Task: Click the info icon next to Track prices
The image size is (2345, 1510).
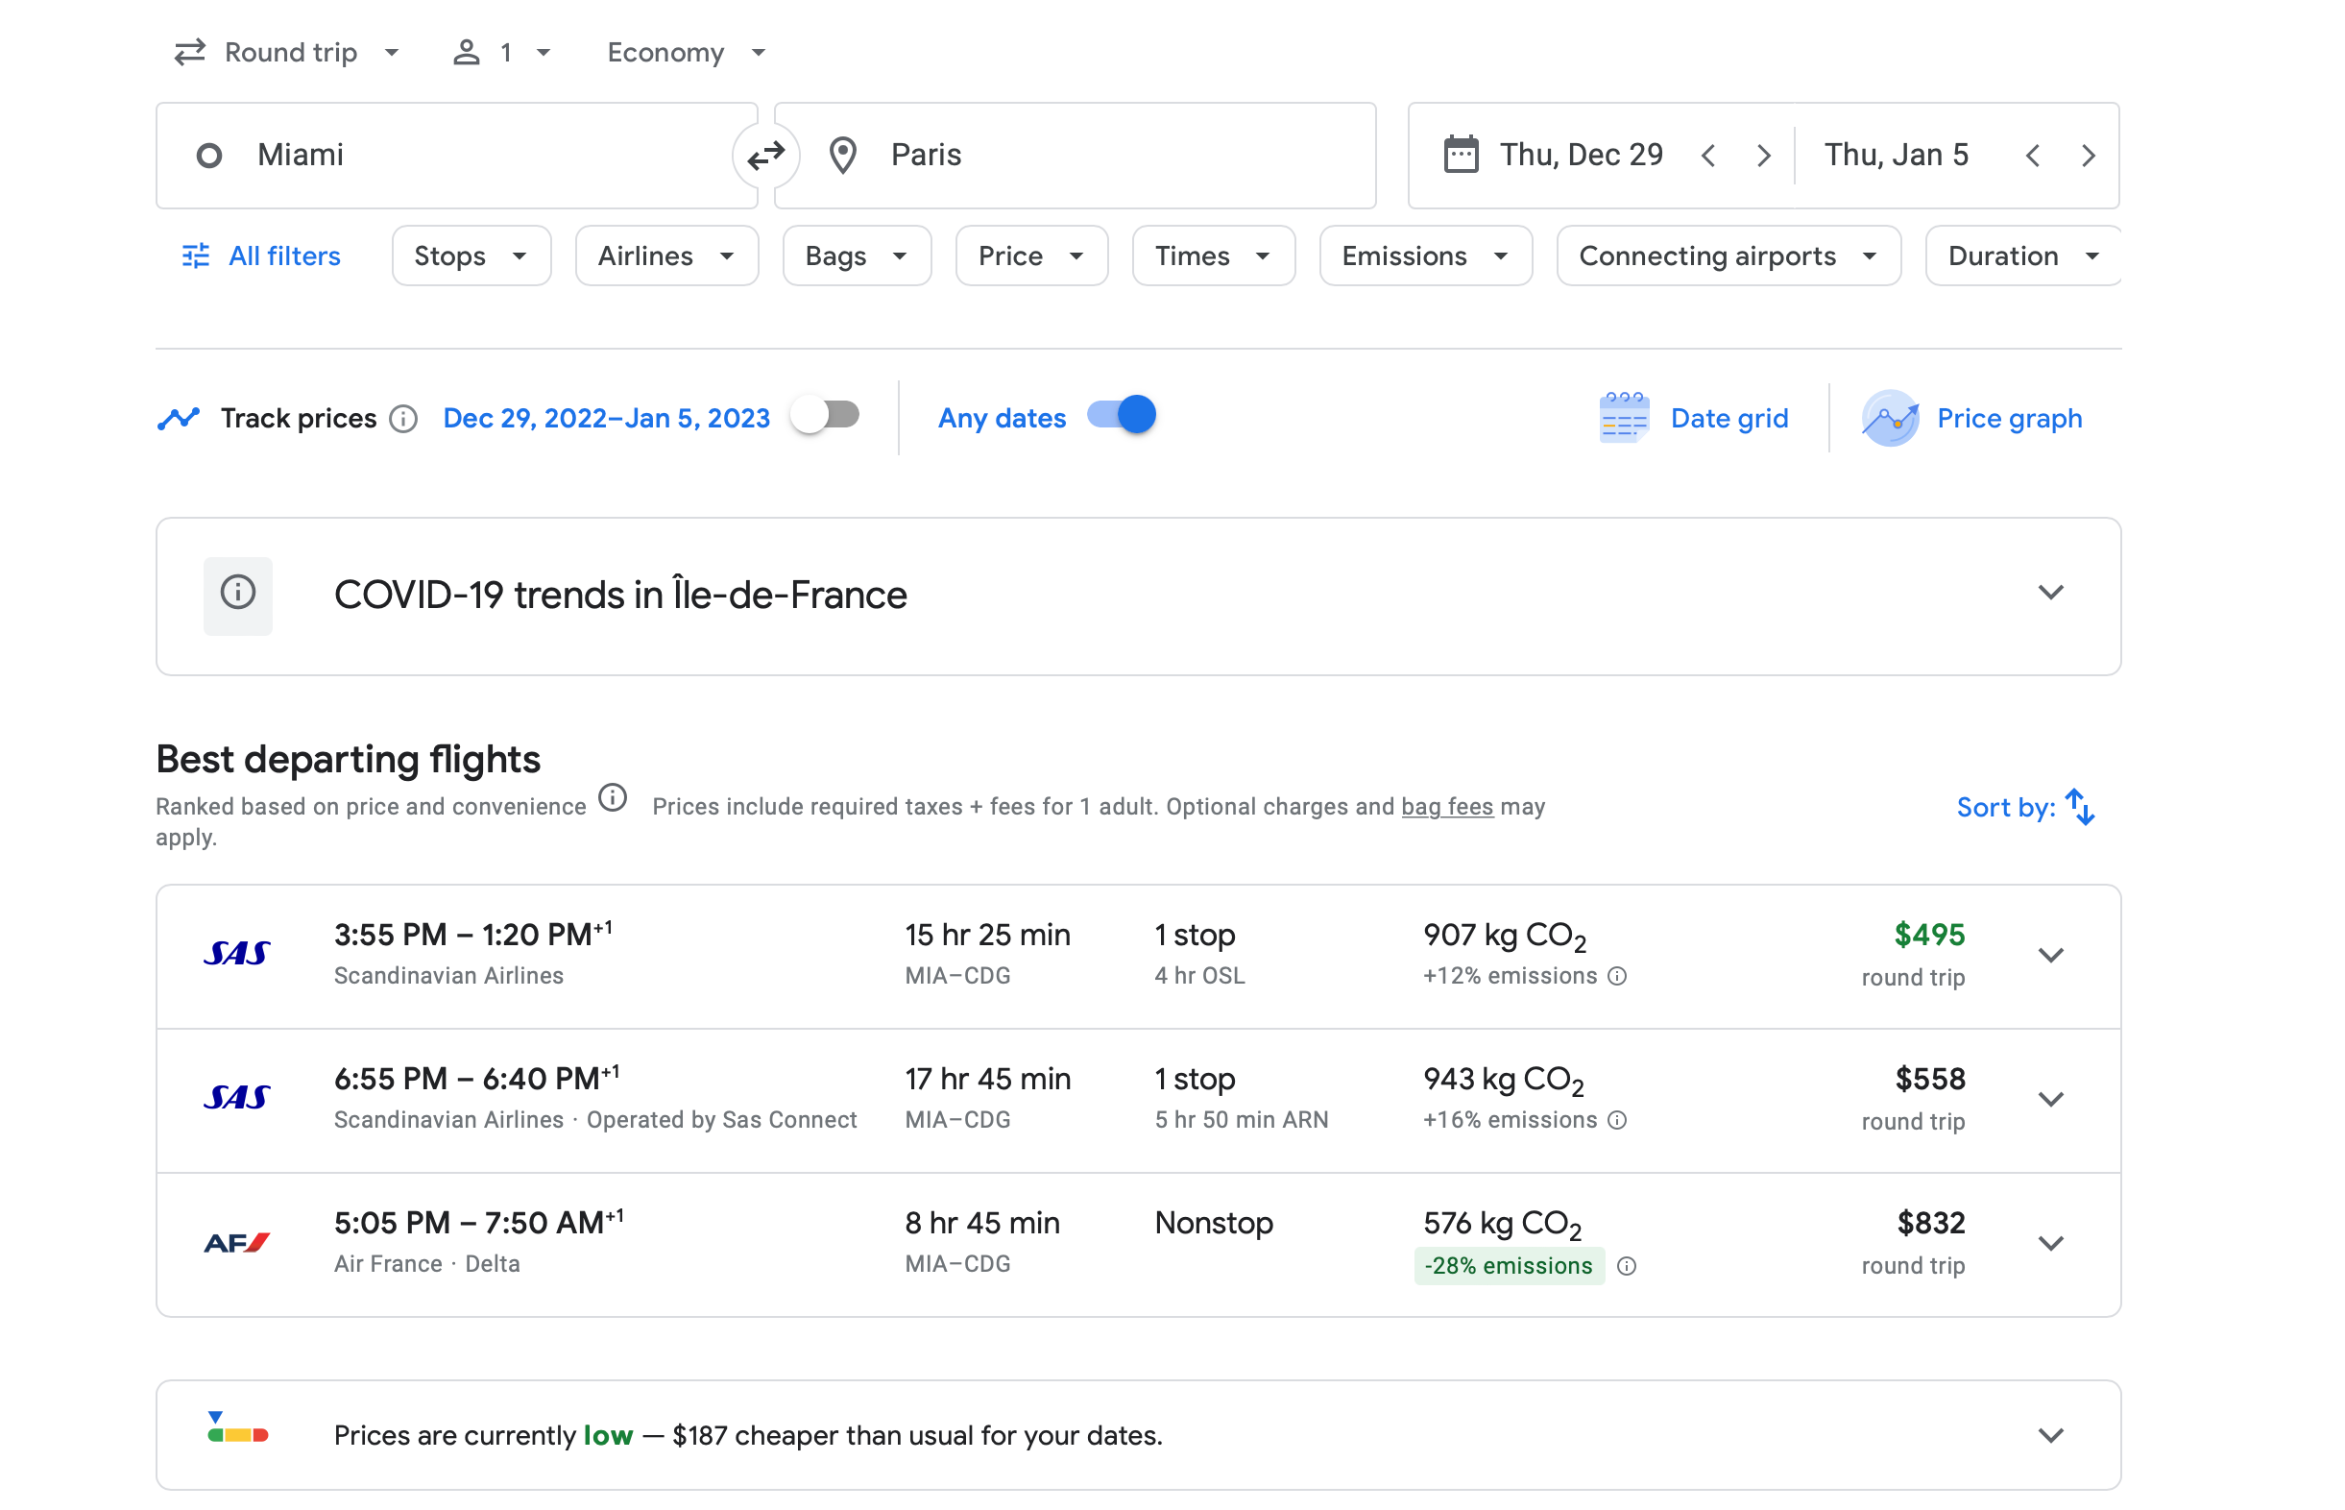Action: [402, 419]
